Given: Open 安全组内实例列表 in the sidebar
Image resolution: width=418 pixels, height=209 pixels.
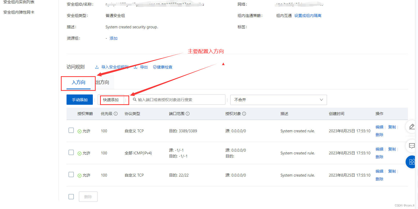Looking at the screenshot, I should (19, 2).
